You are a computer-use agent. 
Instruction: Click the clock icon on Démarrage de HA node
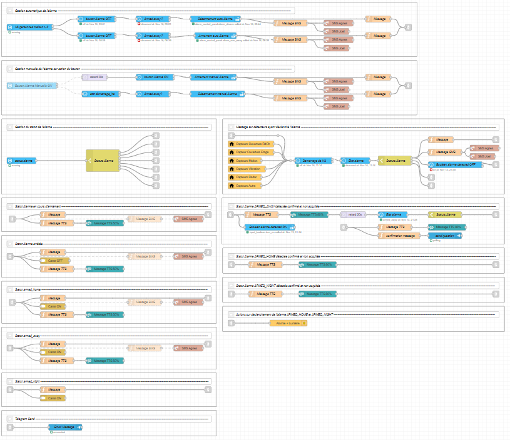(298, 161)
